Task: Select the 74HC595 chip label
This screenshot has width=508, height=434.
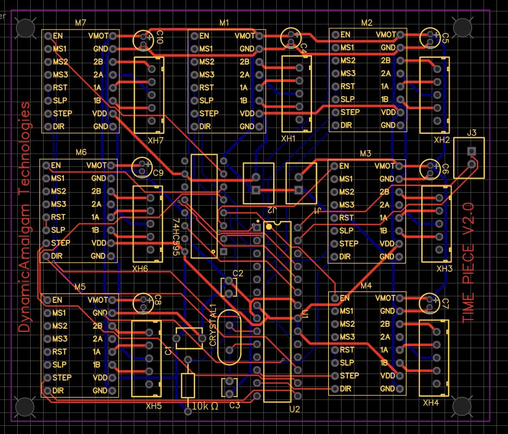Action: click(176, 237)
